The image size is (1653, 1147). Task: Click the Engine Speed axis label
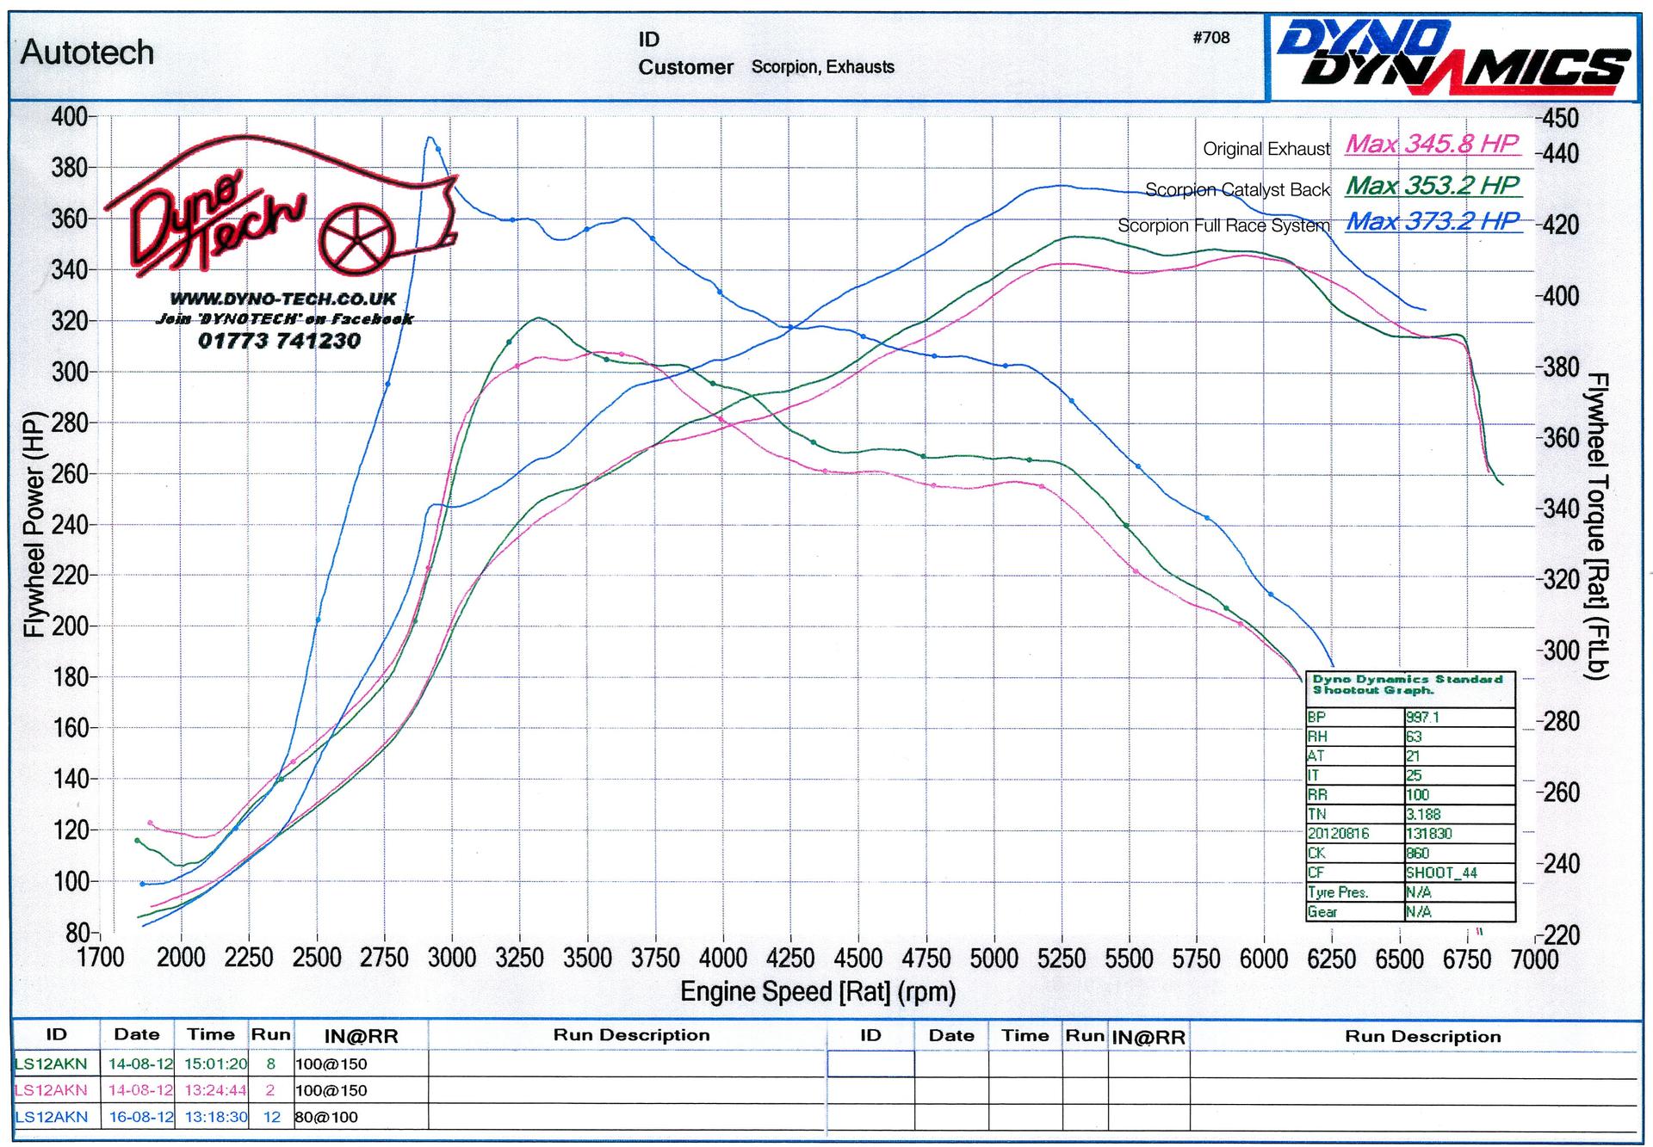coord(818,992)
